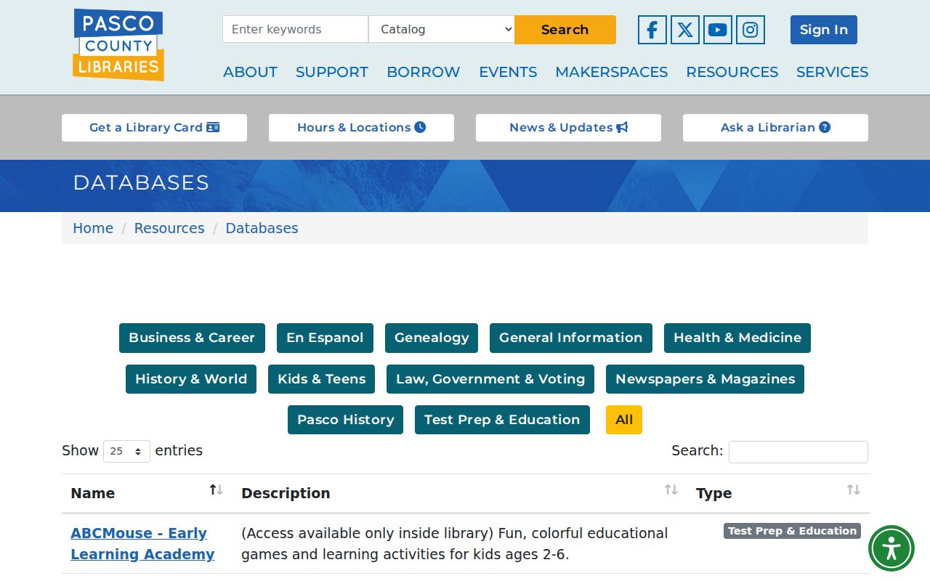The height and width of the screenshot is (581, 930).
Task: Open the X (Twitter) social icon
Action: (684, 30)
